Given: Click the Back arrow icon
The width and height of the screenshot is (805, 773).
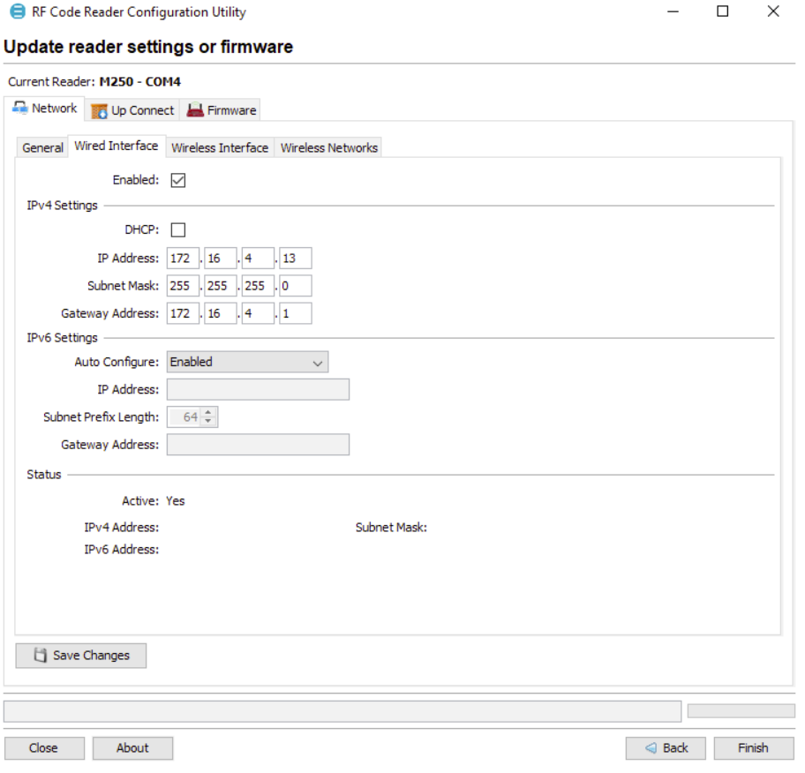Looking at the screenshot, I should pos(651,747).
